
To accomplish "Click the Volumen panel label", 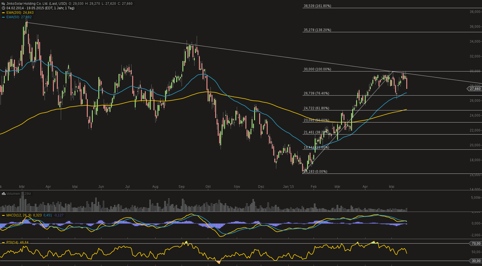I will pos(13,194).
